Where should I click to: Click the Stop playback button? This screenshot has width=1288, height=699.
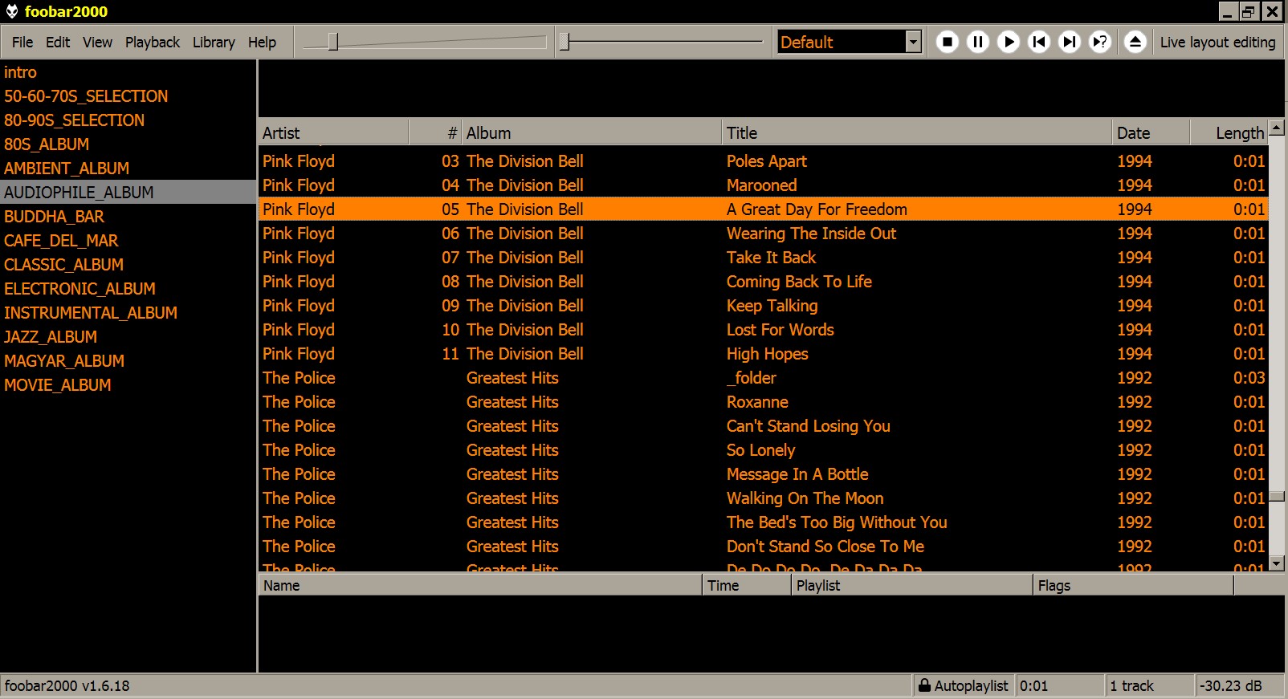coord(948,42)
